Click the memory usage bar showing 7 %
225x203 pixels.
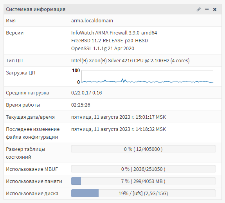[x=143, y=181]
